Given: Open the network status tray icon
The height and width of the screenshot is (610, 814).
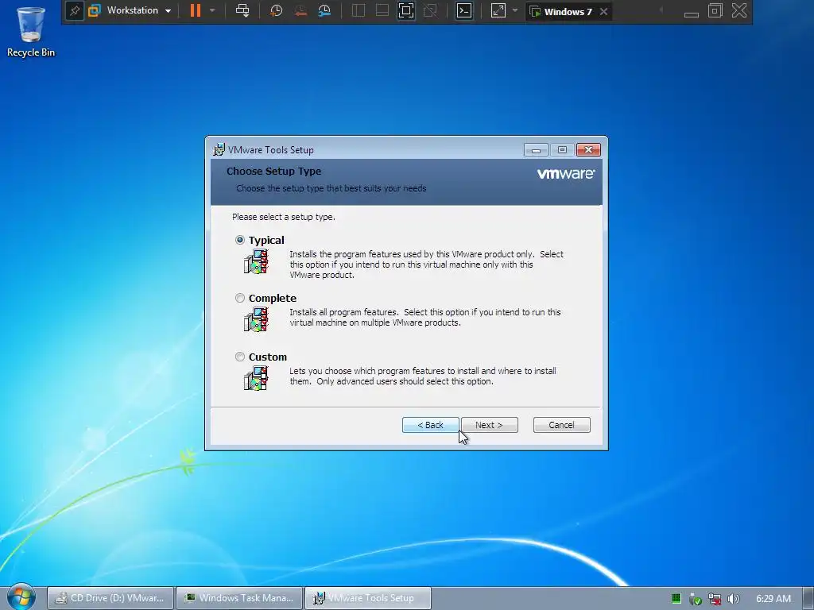Looking at the screenshot, I should [x=715, y=599].
